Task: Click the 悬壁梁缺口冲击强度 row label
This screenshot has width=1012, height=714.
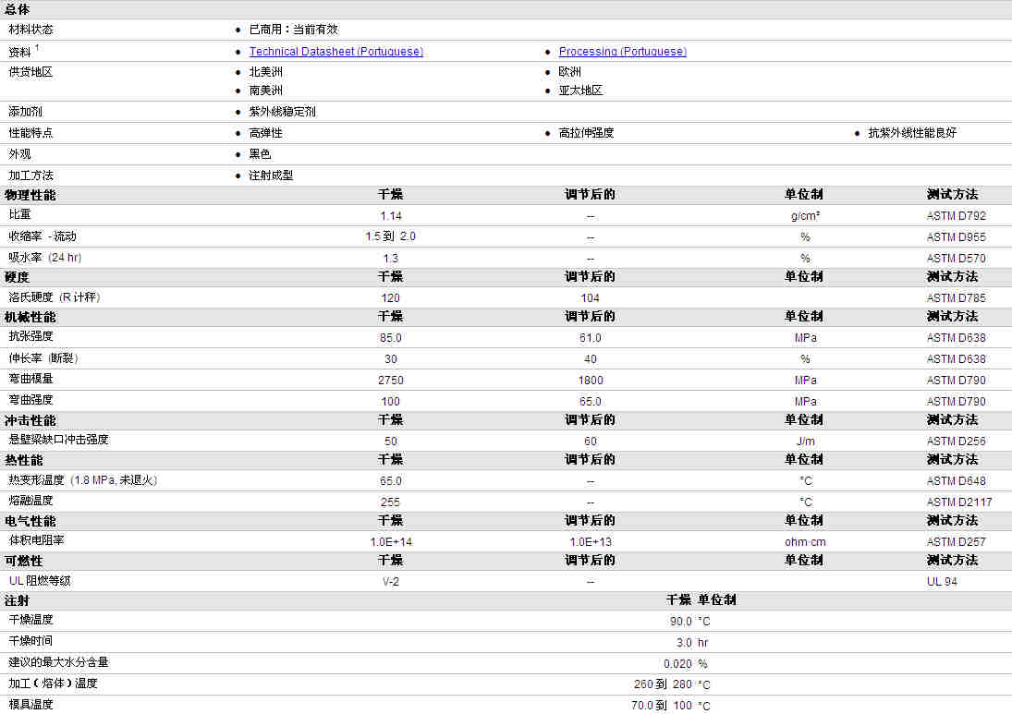Action: point(58,440)
